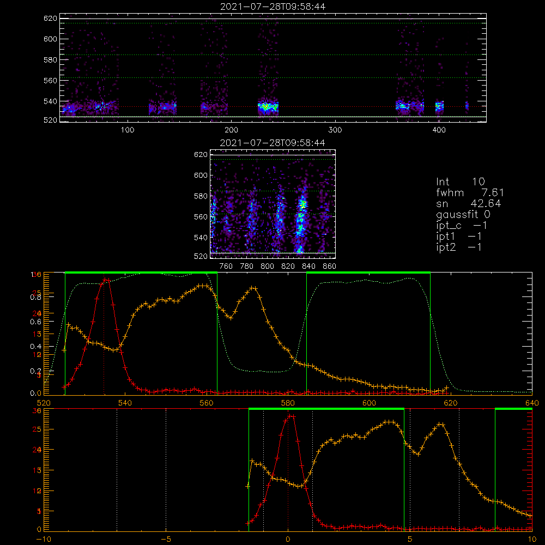Select the 'ipt_c -1' readout line
Screen dimensions: 545x545
pyautogui.click(x=462, y=226)
